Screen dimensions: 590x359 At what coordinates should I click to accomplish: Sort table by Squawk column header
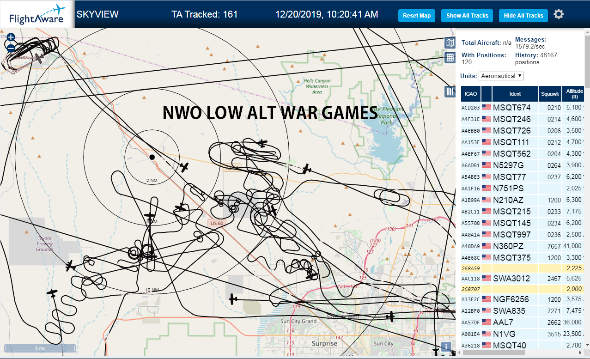550,94
